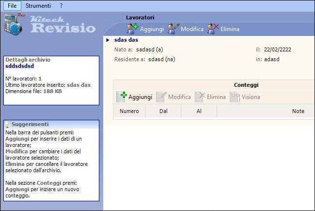
Task: Click the Modifica icon in Conteggi toolbar
Action: tap(161, 97)
